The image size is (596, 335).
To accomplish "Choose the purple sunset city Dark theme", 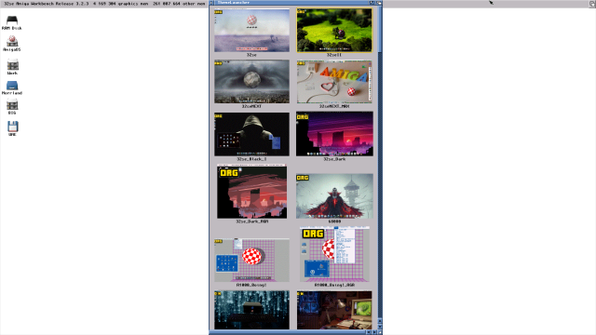I will tap(334, 134).
